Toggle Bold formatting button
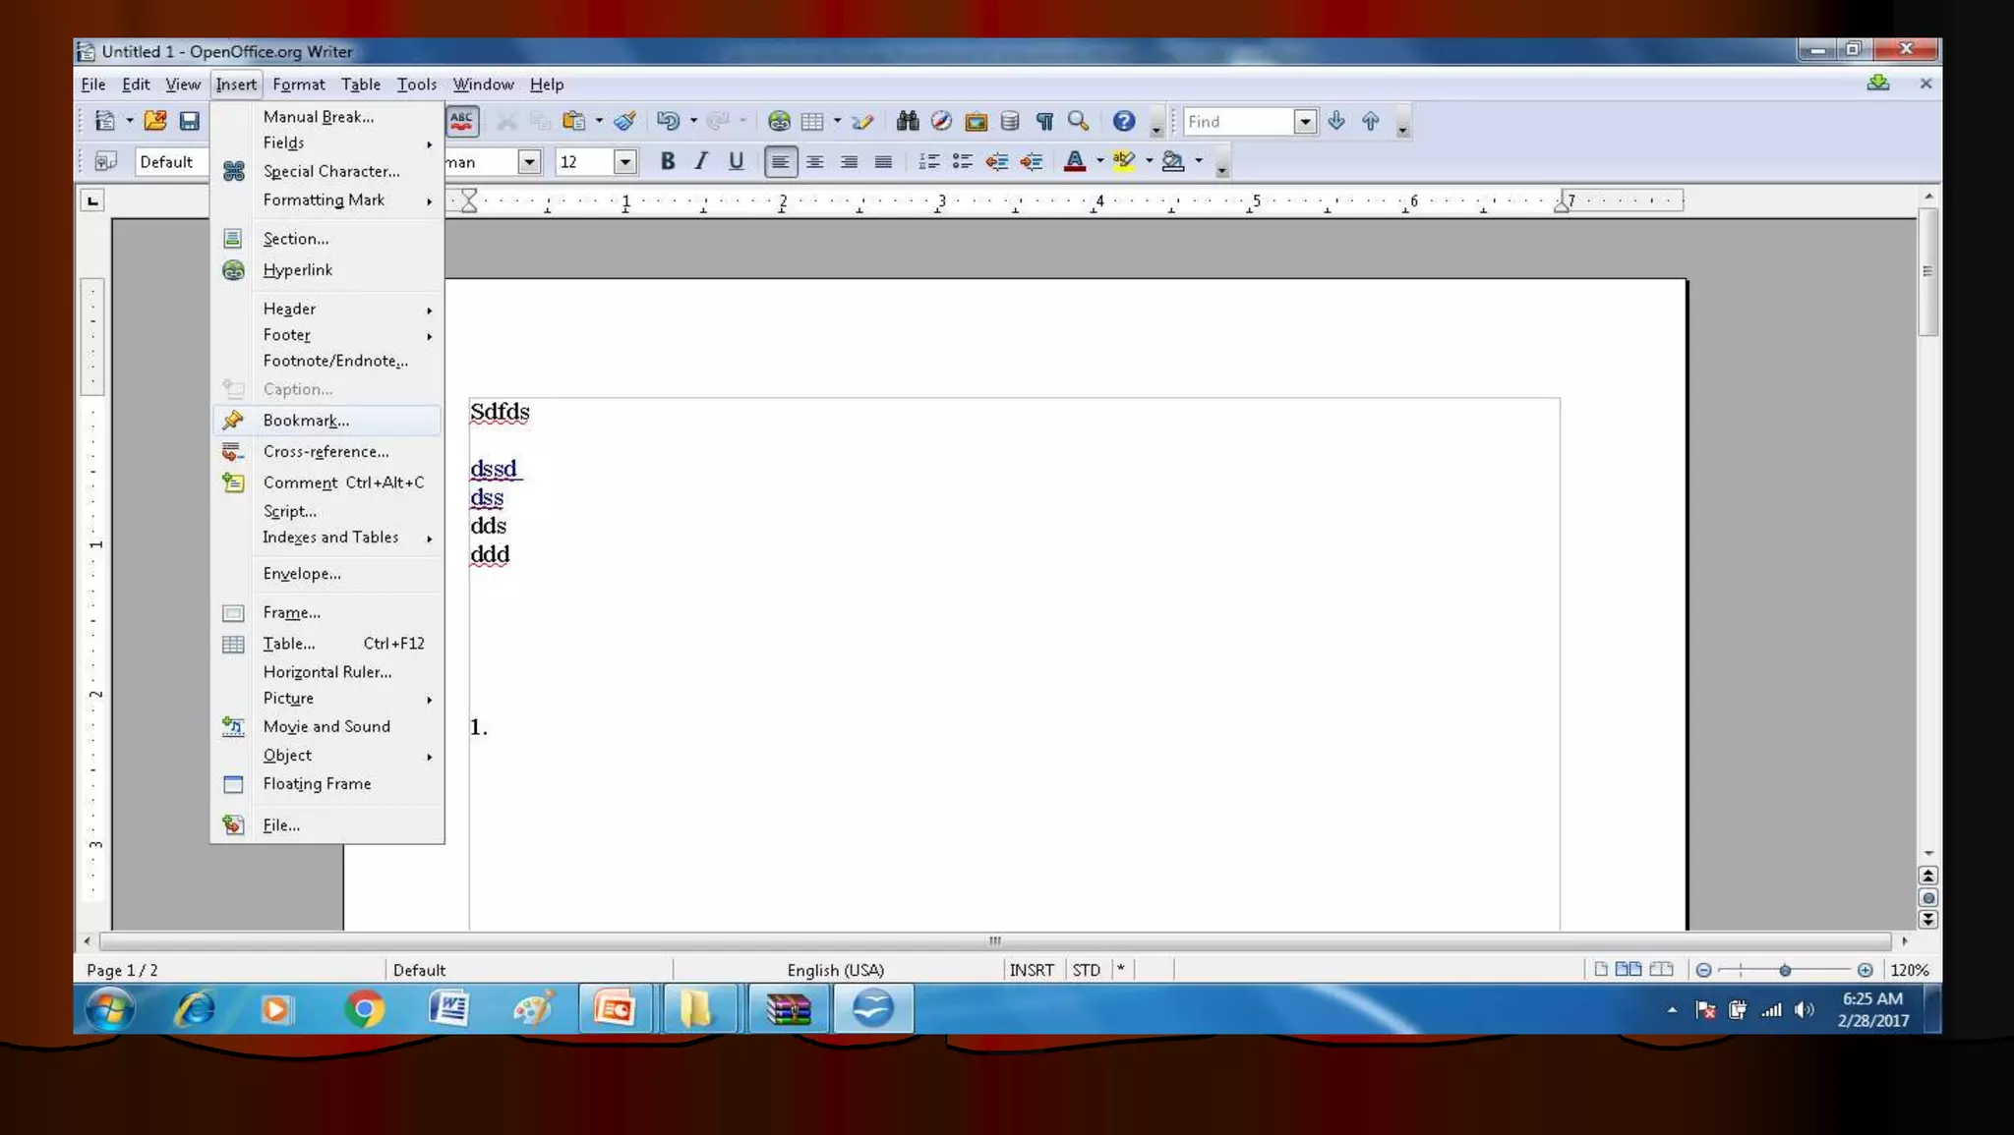This screenshot has width=2014, height=1135. 668,161
